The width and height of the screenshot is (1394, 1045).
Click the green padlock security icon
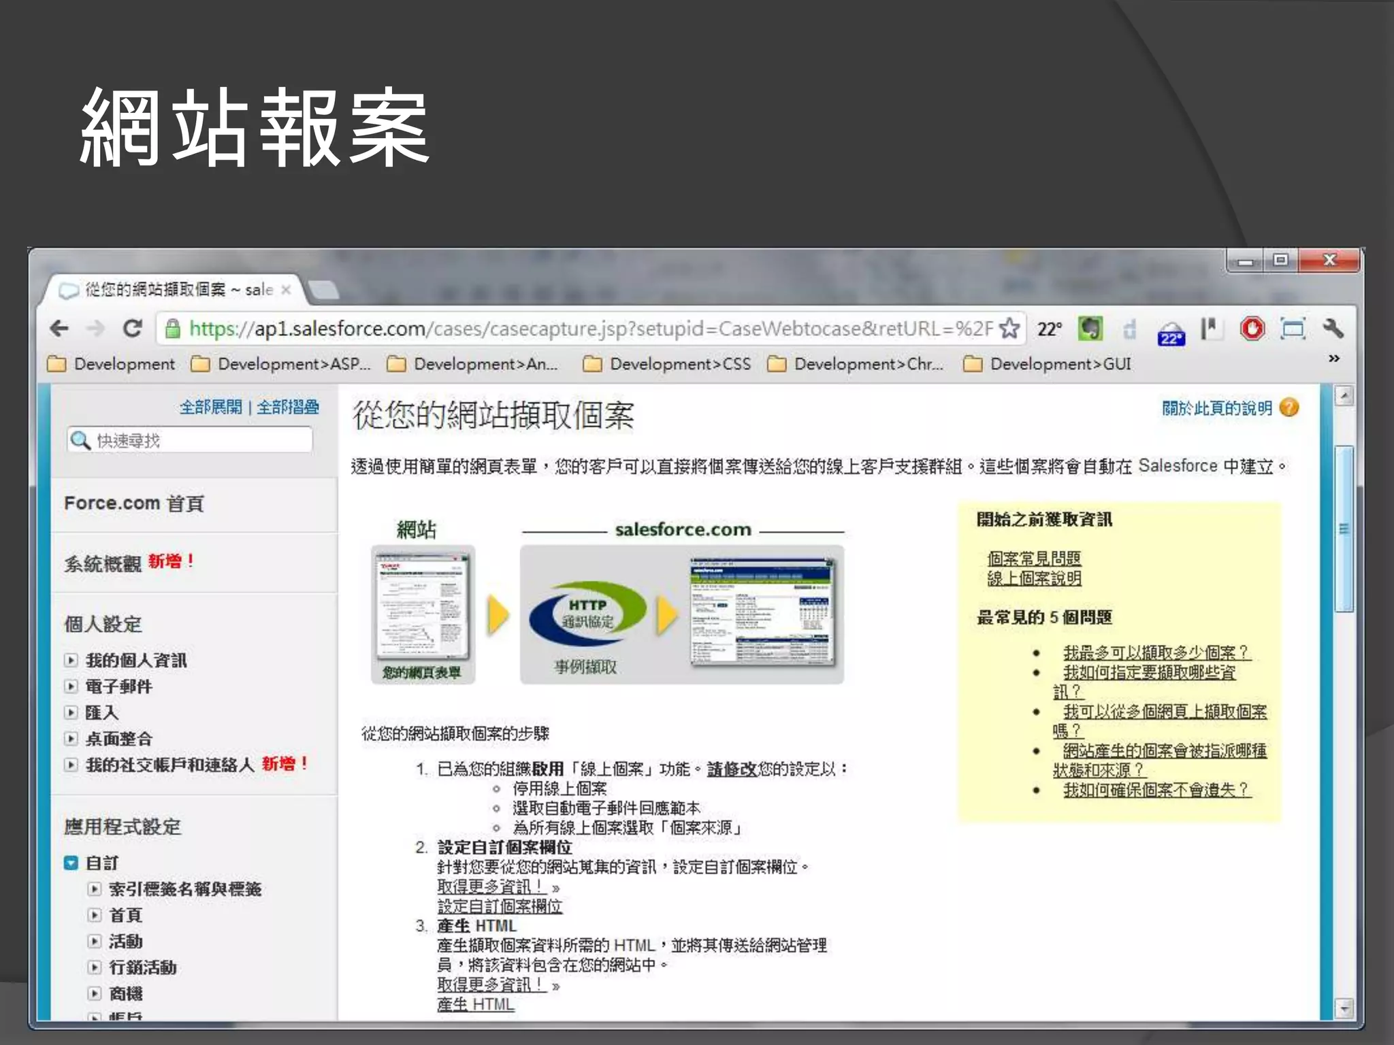173,329
